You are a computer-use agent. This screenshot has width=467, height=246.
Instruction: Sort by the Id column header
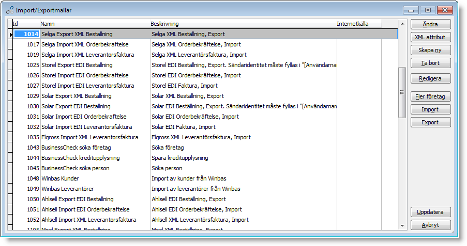[26, 24]
